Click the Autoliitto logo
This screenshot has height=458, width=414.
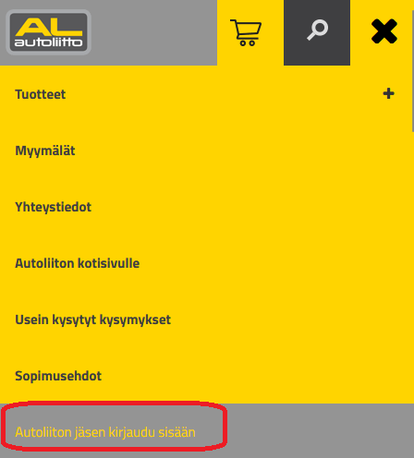(48, 32)
